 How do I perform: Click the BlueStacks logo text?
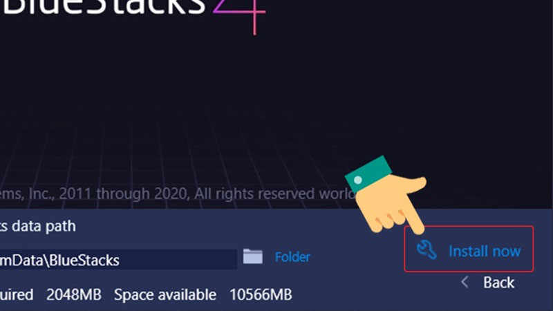point(103,7)
